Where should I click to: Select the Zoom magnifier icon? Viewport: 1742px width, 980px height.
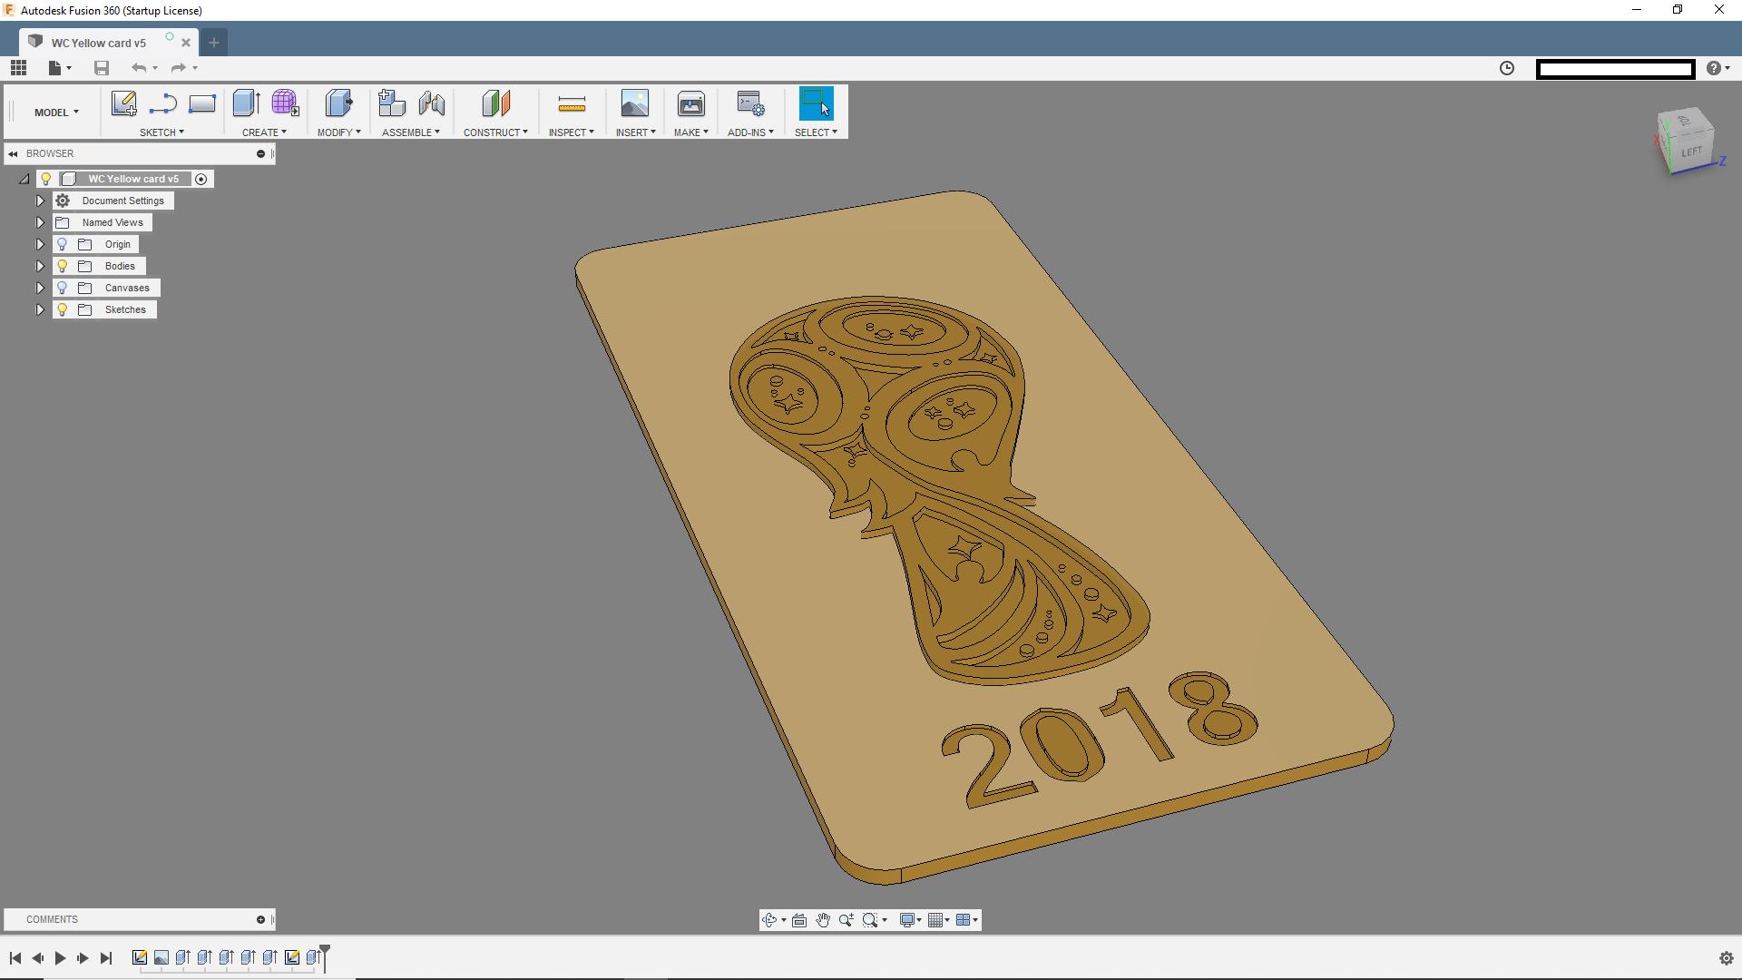pyautogui.click(x=847, y=920)
